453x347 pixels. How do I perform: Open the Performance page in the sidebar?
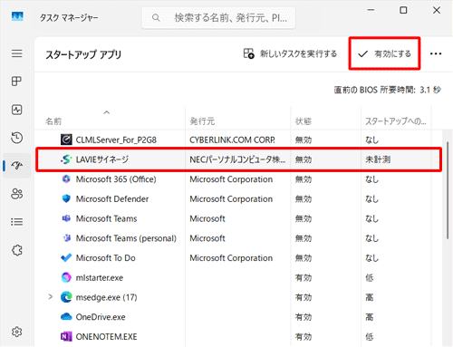coord(16,110)
